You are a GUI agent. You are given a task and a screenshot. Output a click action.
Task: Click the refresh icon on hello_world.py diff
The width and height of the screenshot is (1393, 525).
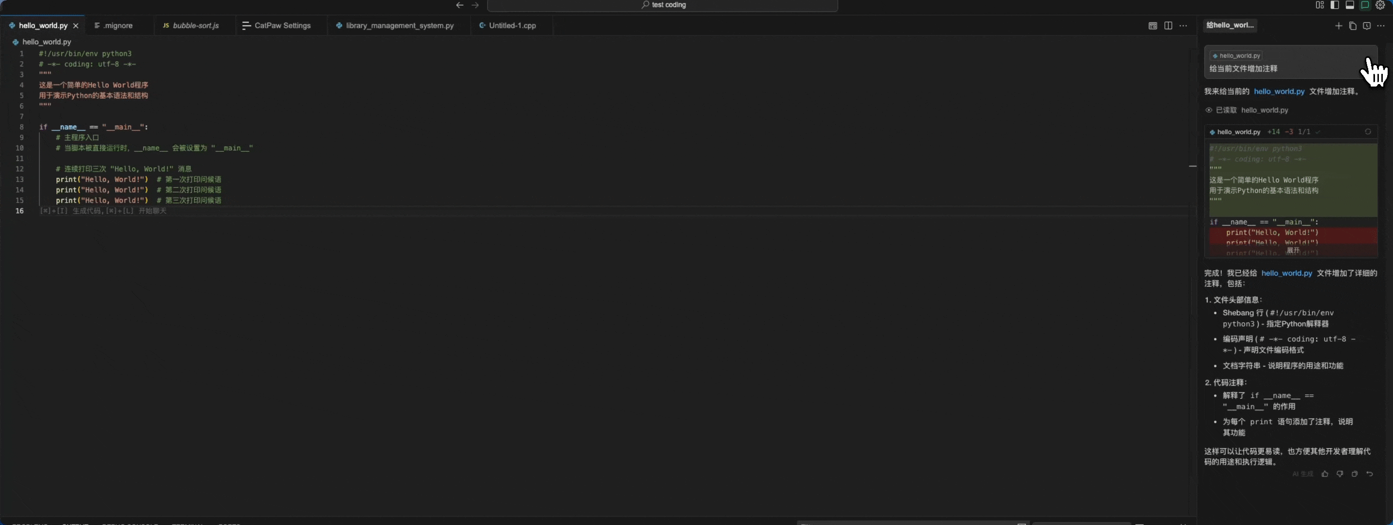click(1368, 132)
